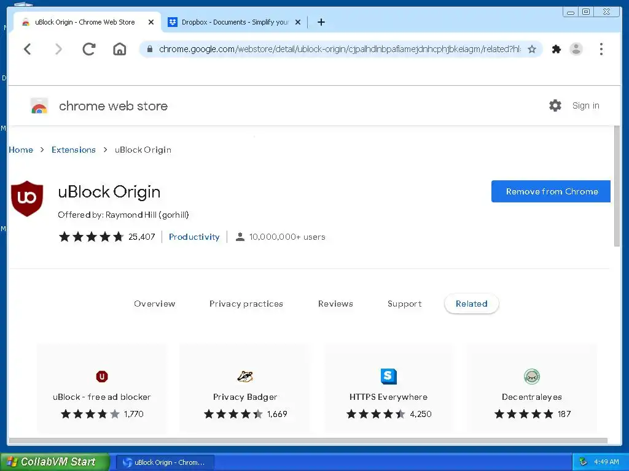
Task: Select the Related tab
Action: point(471,304)
